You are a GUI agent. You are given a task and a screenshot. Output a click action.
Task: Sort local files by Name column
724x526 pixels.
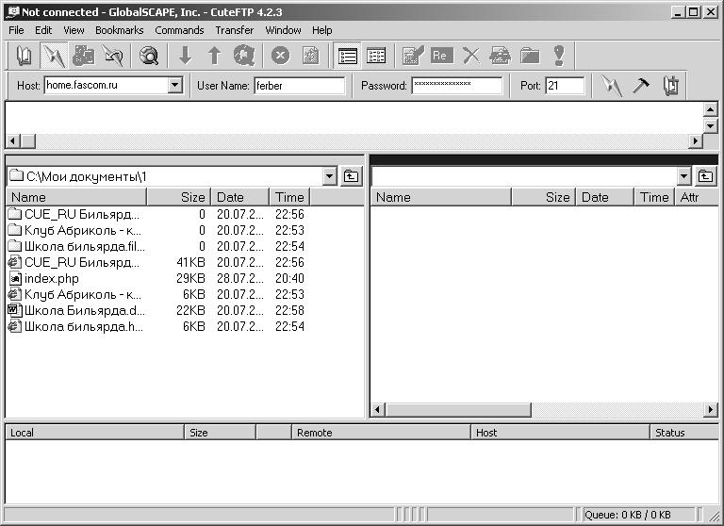[x=76, y=197]
